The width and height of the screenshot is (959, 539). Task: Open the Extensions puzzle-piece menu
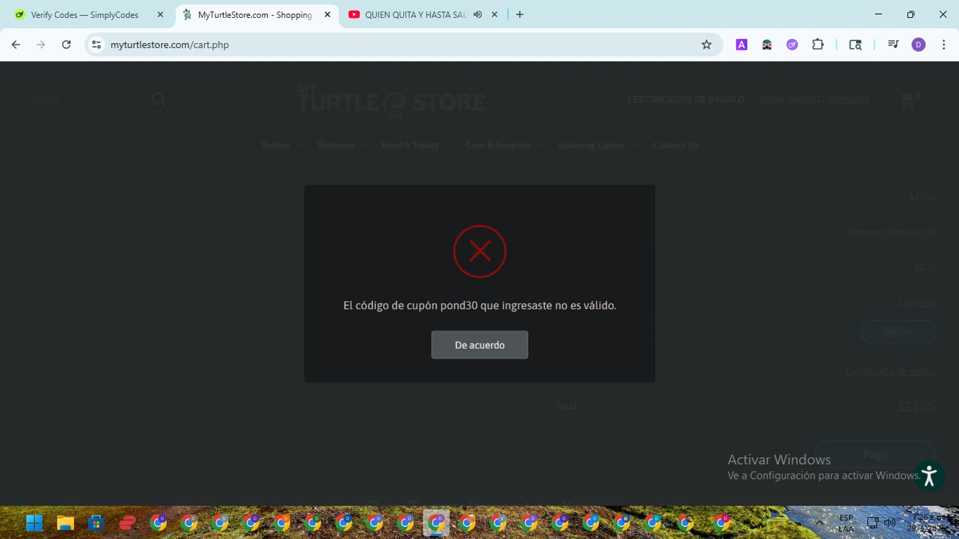pyautogui.click(x=818, y=45)
